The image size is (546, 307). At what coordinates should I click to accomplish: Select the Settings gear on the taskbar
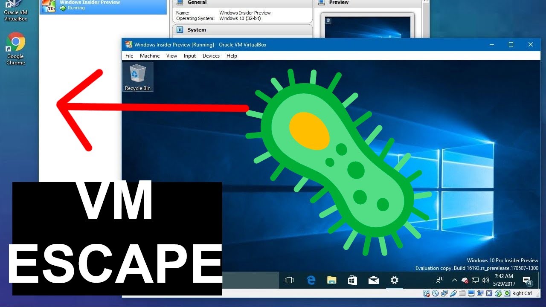pyautogui.click(x=395, y=280)
